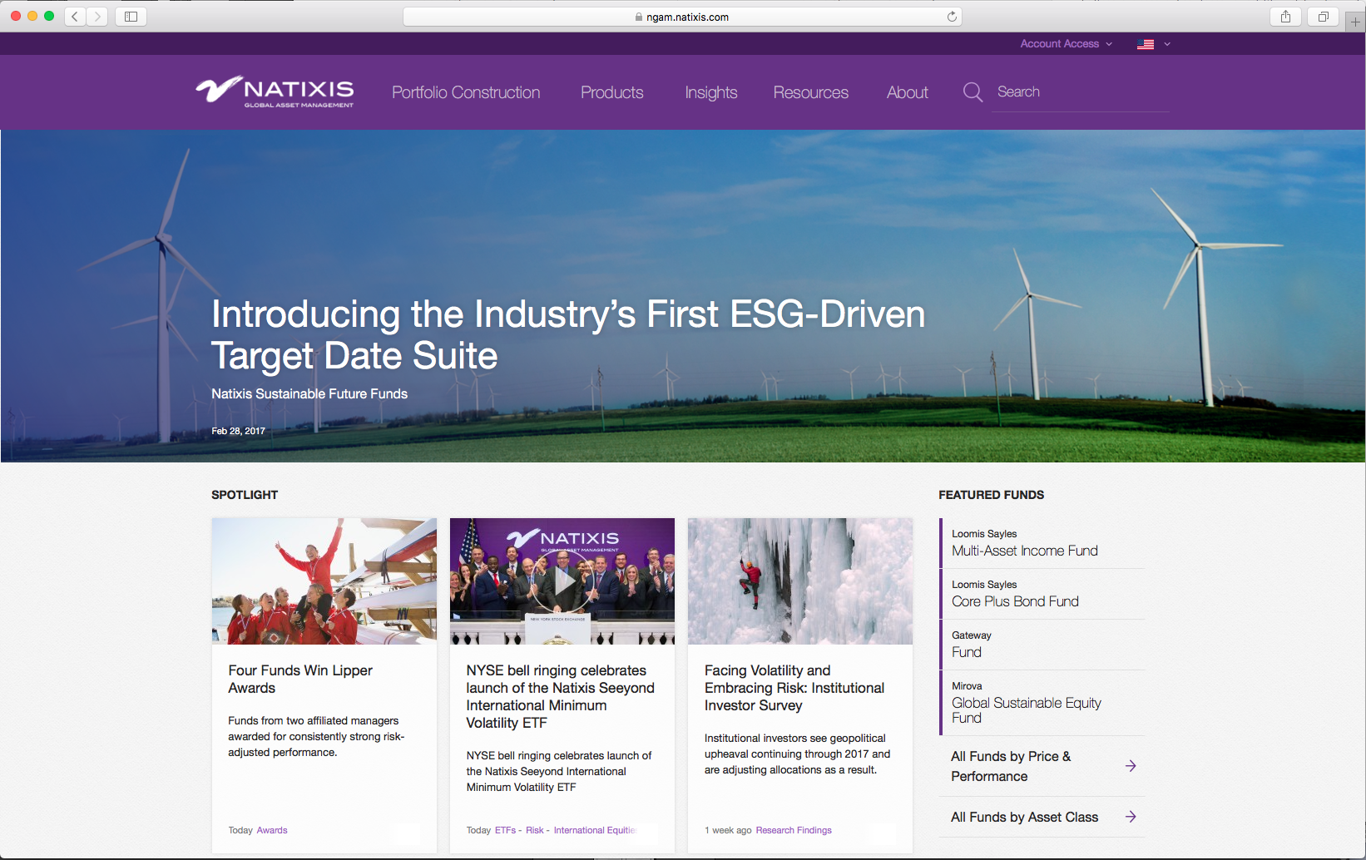Click the lock icon in address bar
This screenshot has width=1366, height=860.
coord(639,17)
